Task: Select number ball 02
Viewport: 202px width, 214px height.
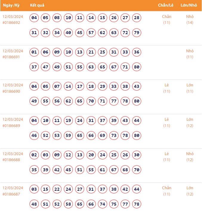Action: tap(34, 155)
